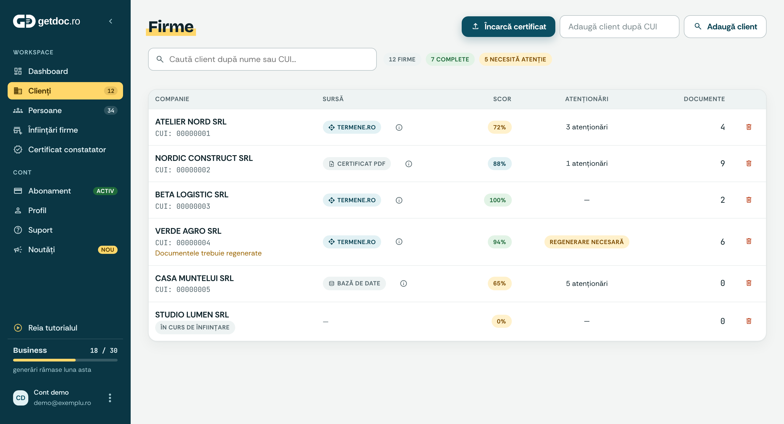Filter by 5 NECESITĂ ATENȚIE chip
784x424 pixels.
515,59
